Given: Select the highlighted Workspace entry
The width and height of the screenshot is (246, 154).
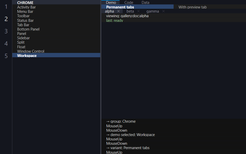Looking at the screenshot, I should click(56, 56).
